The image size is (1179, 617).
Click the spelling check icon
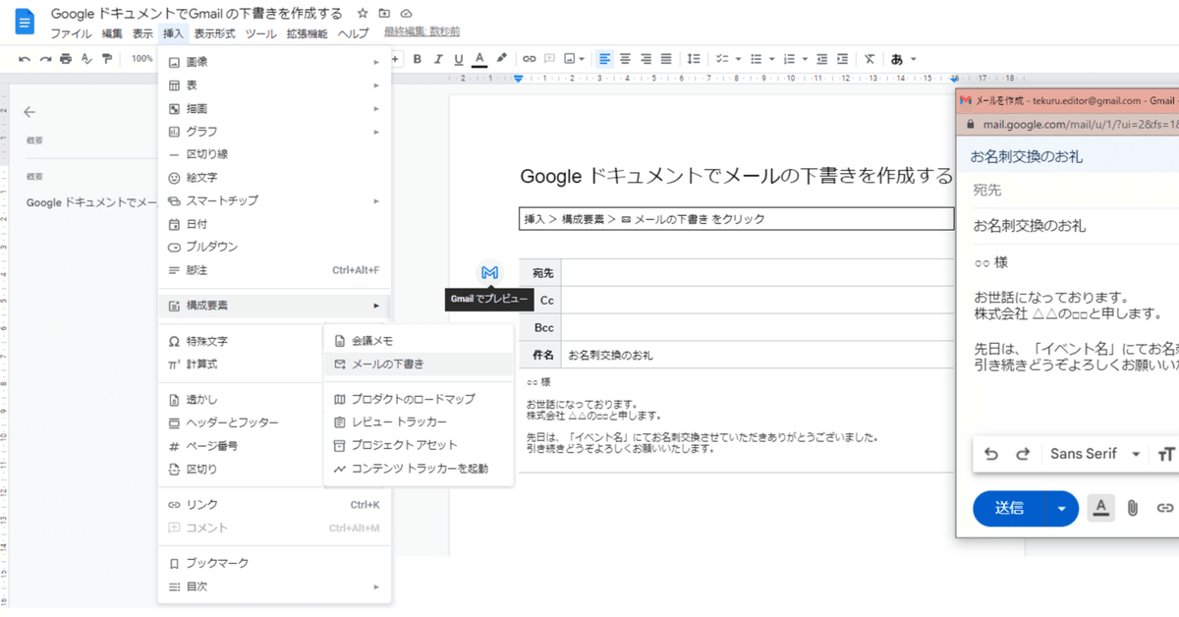pyautogui.click(x=85, y=59)
